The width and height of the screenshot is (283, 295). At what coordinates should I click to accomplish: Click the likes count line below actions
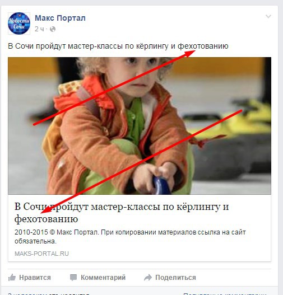tap(49, 293)
